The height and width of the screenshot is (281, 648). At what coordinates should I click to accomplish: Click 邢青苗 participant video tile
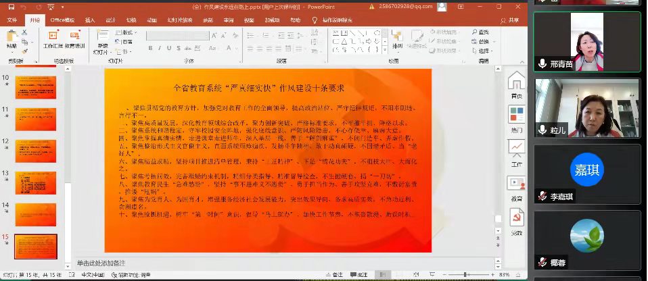point(587,42)
